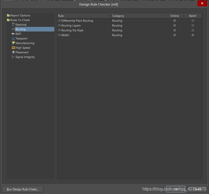
Task: Click the Testpoint category icon
Action: (x=13, y=39)
